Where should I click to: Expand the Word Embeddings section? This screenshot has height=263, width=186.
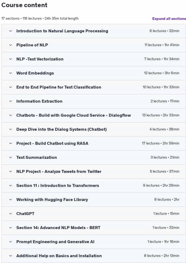click(94, 73)
